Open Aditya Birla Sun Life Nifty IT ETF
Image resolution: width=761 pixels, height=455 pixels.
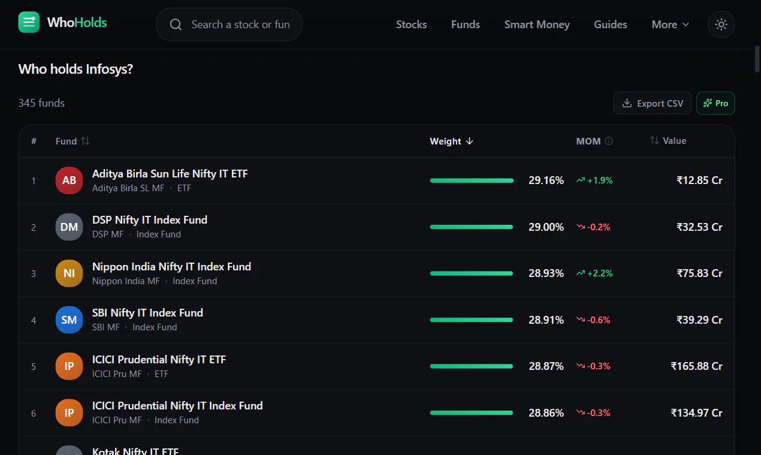tap(170, 174)
